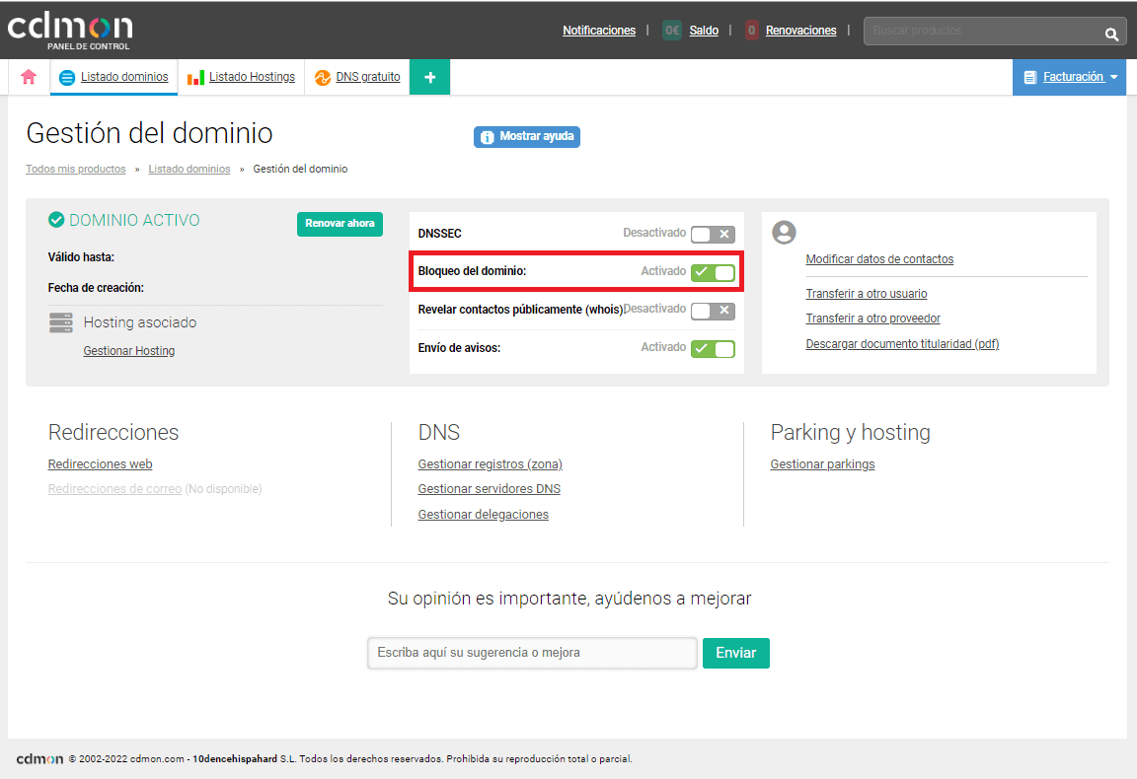Toggle Bloqueo del dominio switch
1137x779 pixels.
(713, 272)
